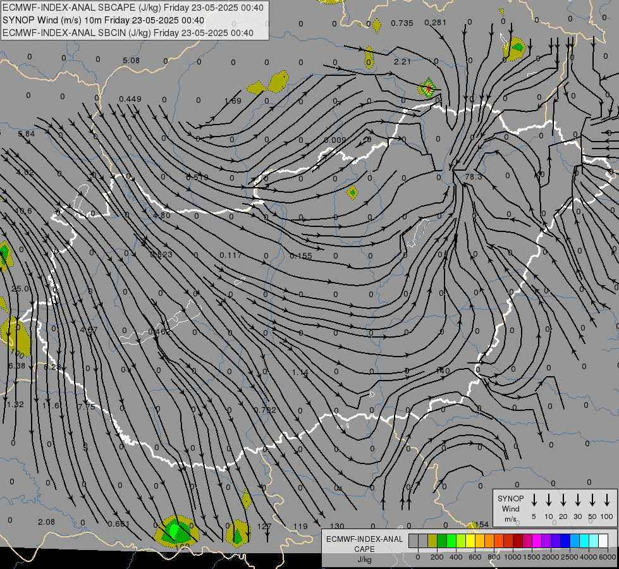Click the 127 value on the map
The height and width of the screenshot is (569, 619).
pos(264,527)
